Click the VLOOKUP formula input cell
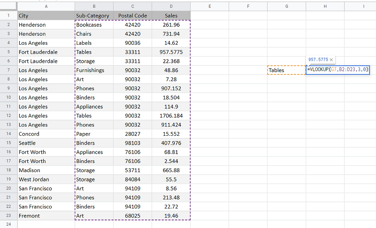 (x=338, y=70)
